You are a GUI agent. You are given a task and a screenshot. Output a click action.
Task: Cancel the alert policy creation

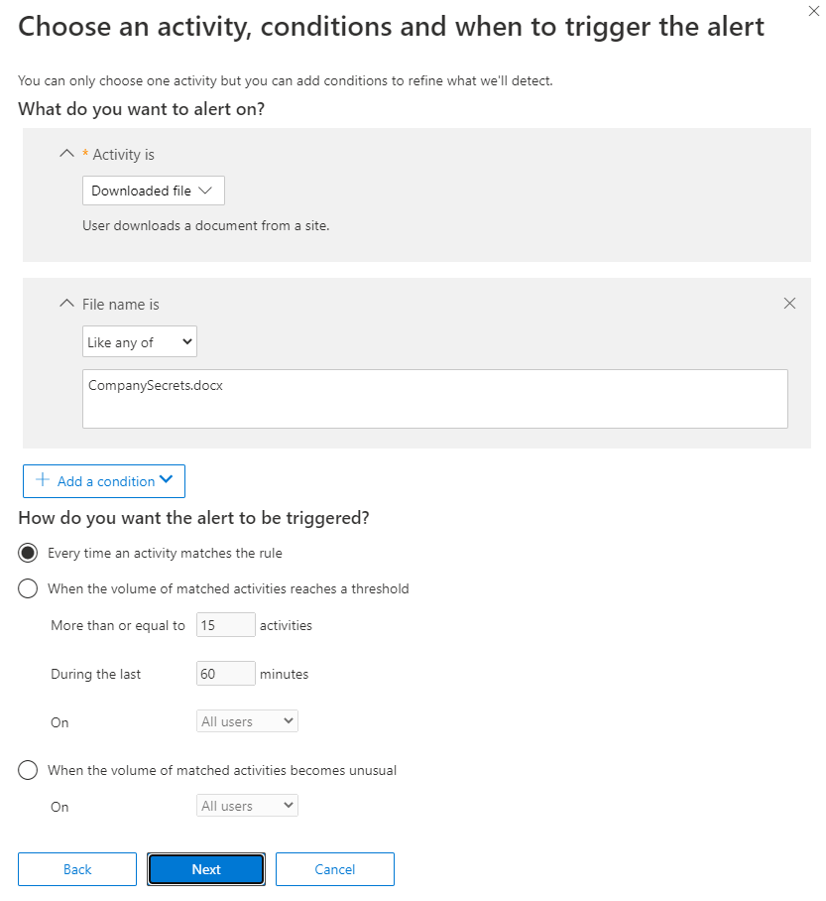coord(335,869)
